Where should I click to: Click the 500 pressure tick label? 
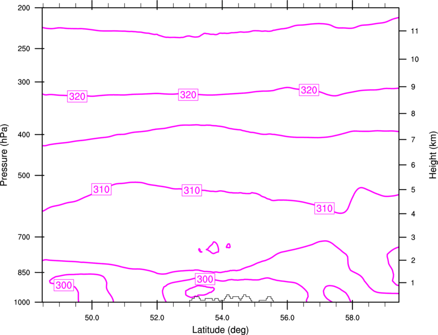tap(24, 175)
